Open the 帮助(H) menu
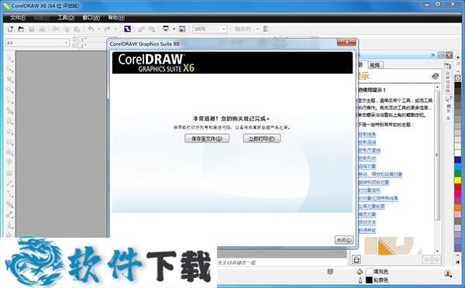This screenshot has height=288, width=465. tap(116, 18)
